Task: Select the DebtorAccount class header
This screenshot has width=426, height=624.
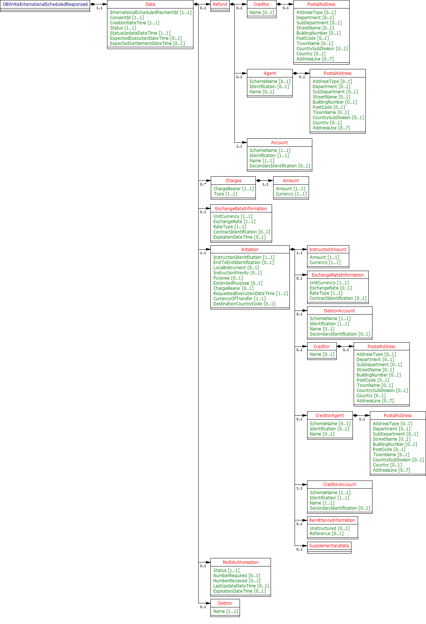Action: (x=339, y=311)
